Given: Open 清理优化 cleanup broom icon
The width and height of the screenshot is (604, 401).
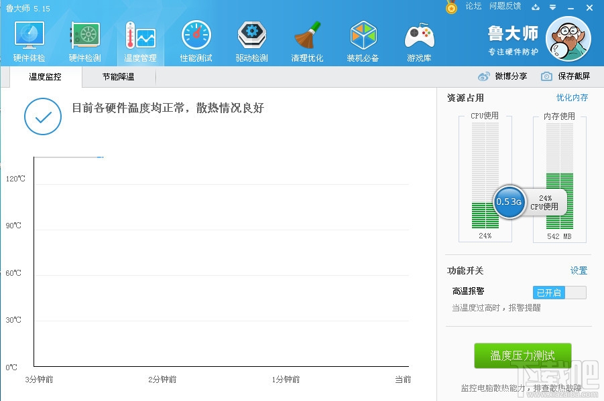Looking at the screenshot, I should 307,42.
